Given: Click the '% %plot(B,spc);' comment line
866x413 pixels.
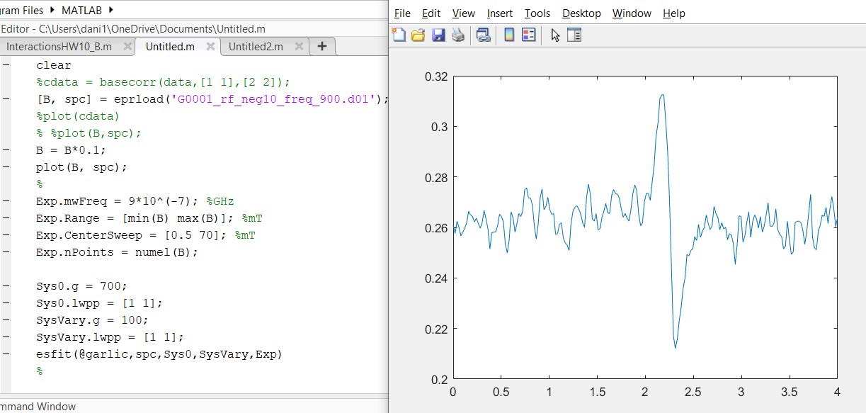Looking at the screenshot, I should (x=89, y=133).
